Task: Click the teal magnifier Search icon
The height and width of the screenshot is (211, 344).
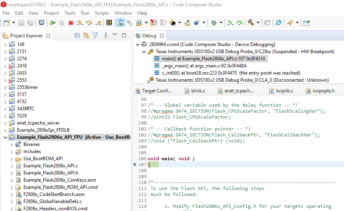Action: click(278, 23)
